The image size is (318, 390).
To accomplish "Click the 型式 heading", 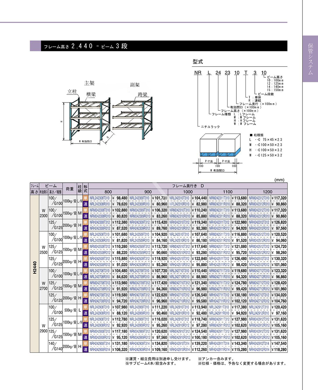I will point(198,62).
